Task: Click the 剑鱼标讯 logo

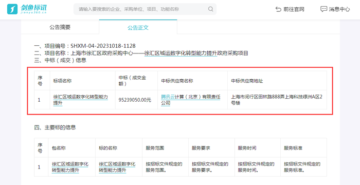Action: tap(27, 9)
